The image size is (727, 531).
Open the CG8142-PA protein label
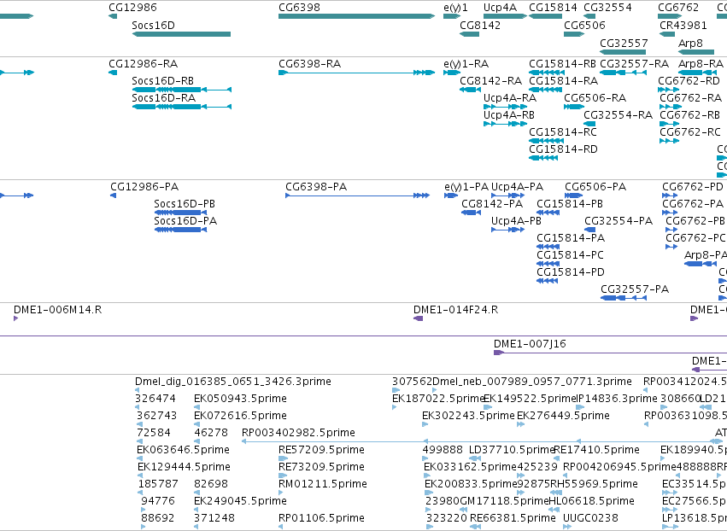pos(492,204)
